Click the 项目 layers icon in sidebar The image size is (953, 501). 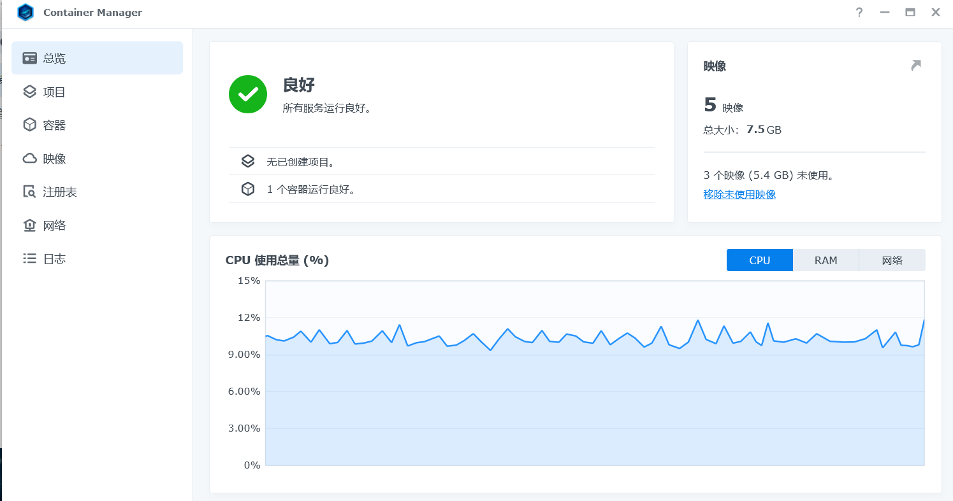[x=29, y=92]
